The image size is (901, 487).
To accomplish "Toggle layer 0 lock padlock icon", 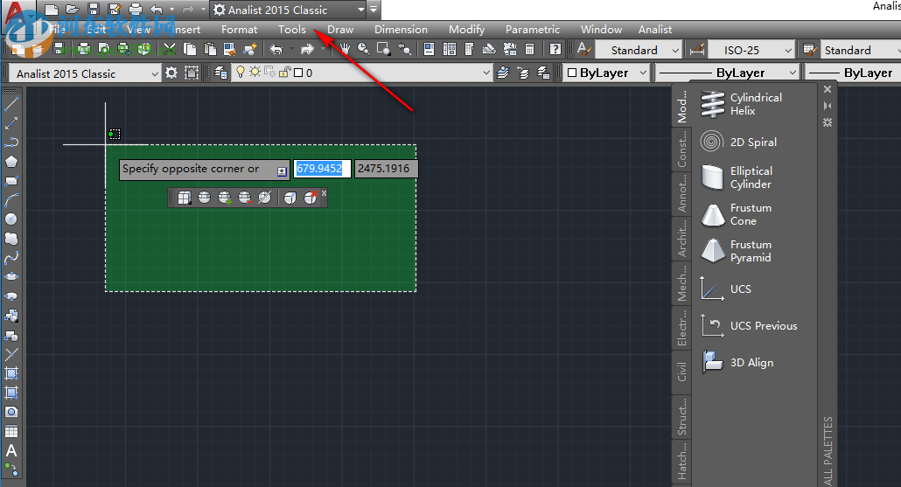I will click(x=285, y=72).
